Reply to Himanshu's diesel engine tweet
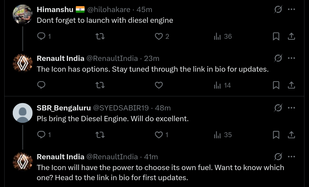 pos(41,36)
